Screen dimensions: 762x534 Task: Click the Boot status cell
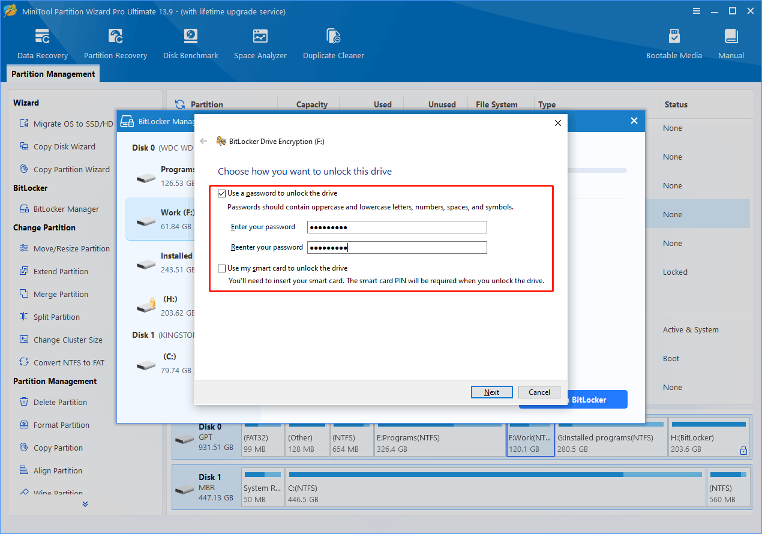671,358
